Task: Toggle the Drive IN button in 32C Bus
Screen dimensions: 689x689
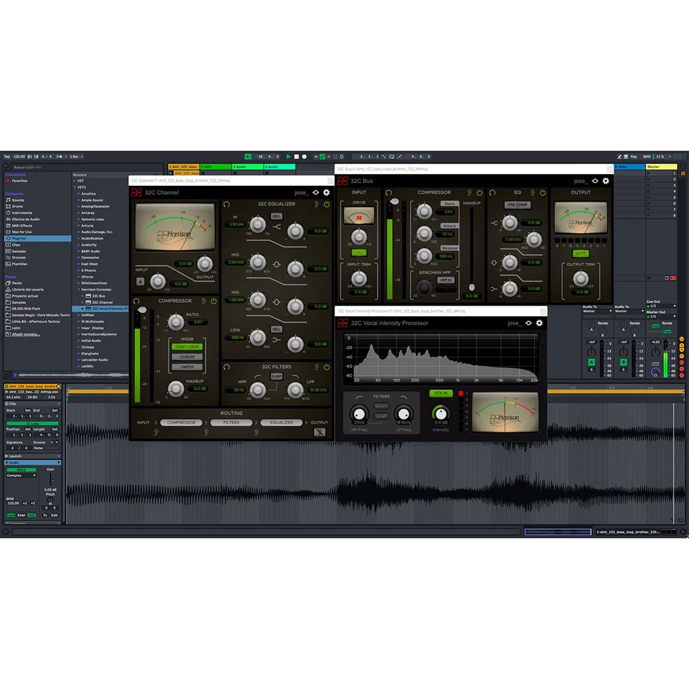Action: click(x=359, y=253)
